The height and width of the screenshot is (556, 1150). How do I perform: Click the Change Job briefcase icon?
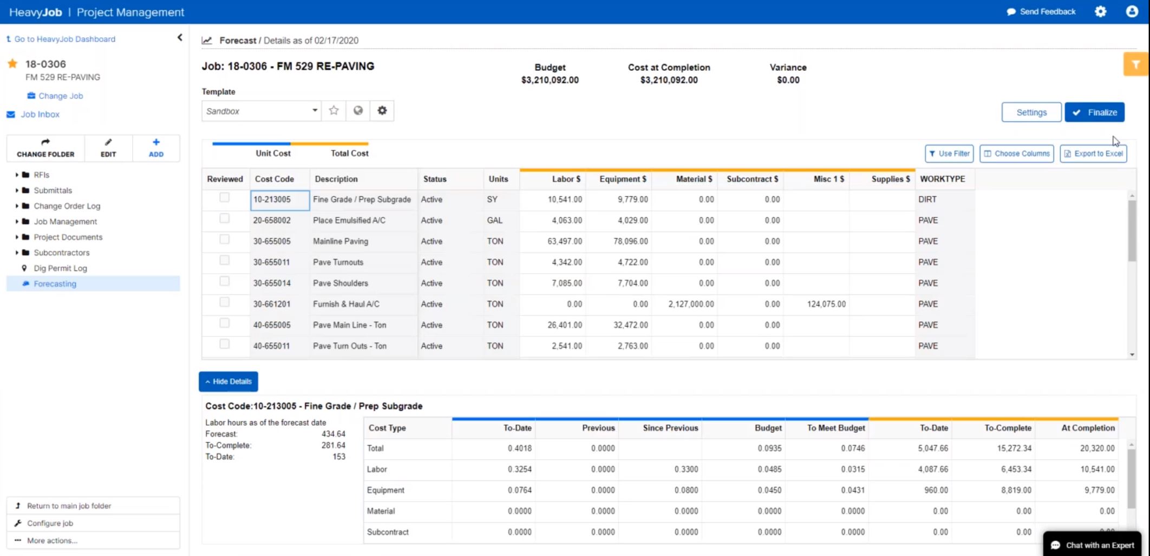coord(31,96)
